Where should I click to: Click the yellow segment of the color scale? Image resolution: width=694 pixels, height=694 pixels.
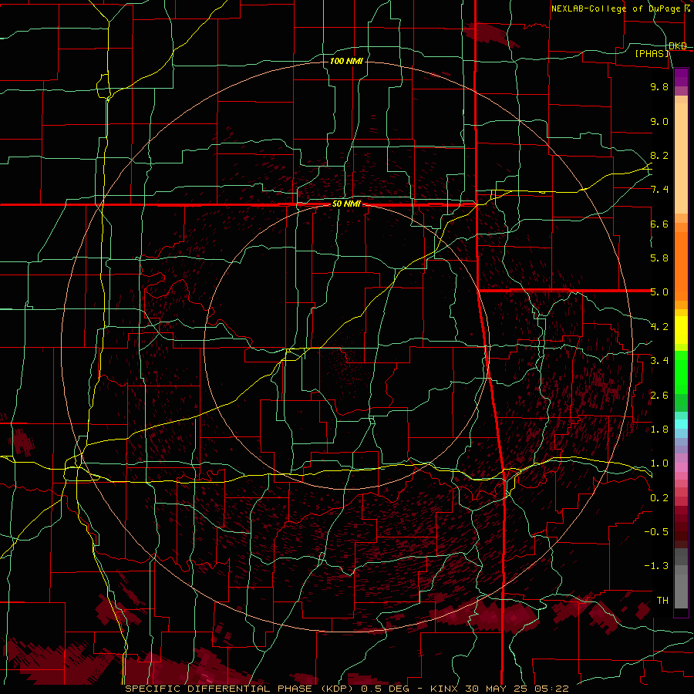[681, 330]
